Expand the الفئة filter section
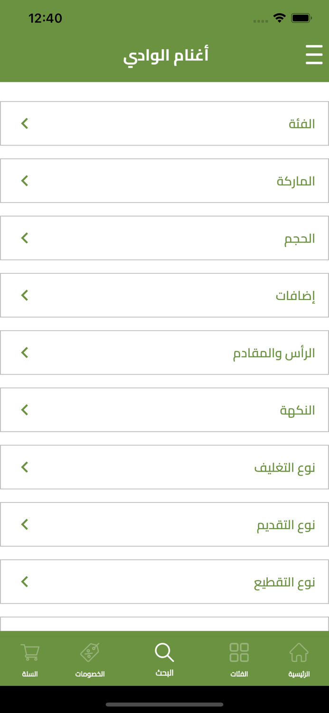The width and height of the screenshot is (329, 713). (164, 123)
